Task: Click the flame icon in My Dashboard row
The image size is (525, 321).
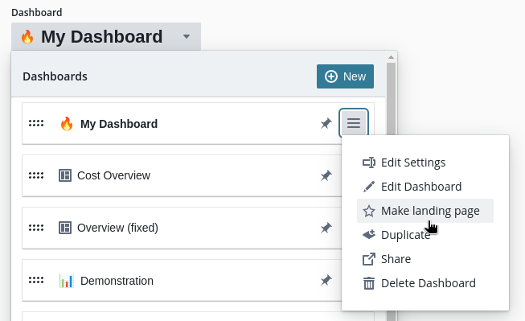Action: point(67,124)
